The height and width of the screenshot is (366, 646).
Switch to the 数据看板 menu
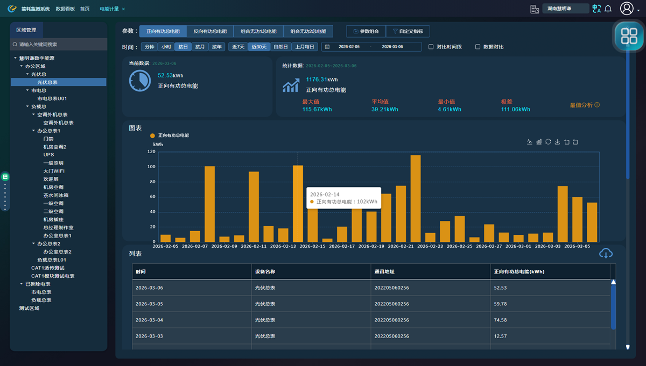[x=65, y=9]
